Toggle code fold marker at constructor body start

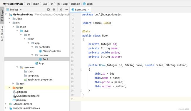[81, 70]
